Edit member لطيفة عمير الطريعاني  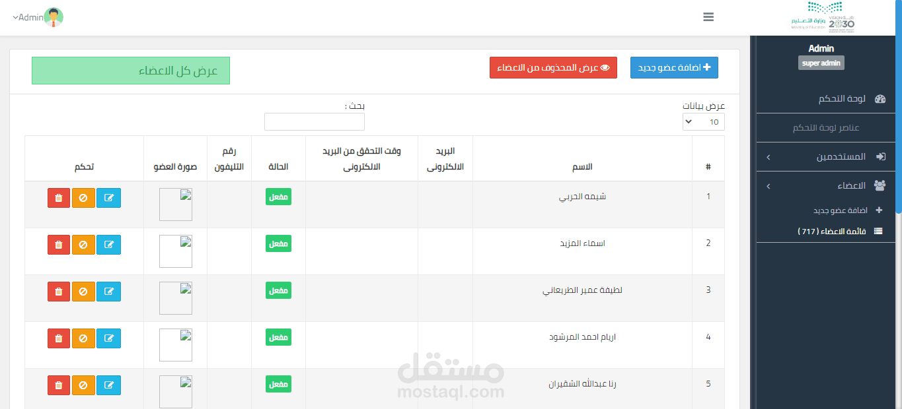[x=108, y=292]
